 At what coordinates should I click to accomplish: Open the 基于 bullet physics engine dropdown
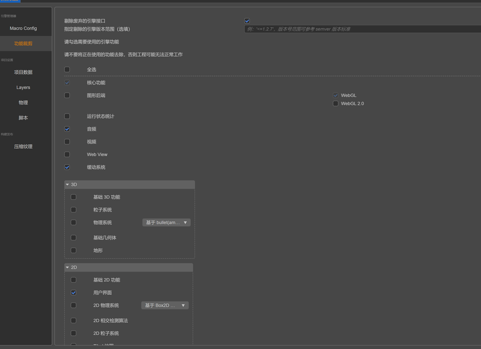coord(165,222)
